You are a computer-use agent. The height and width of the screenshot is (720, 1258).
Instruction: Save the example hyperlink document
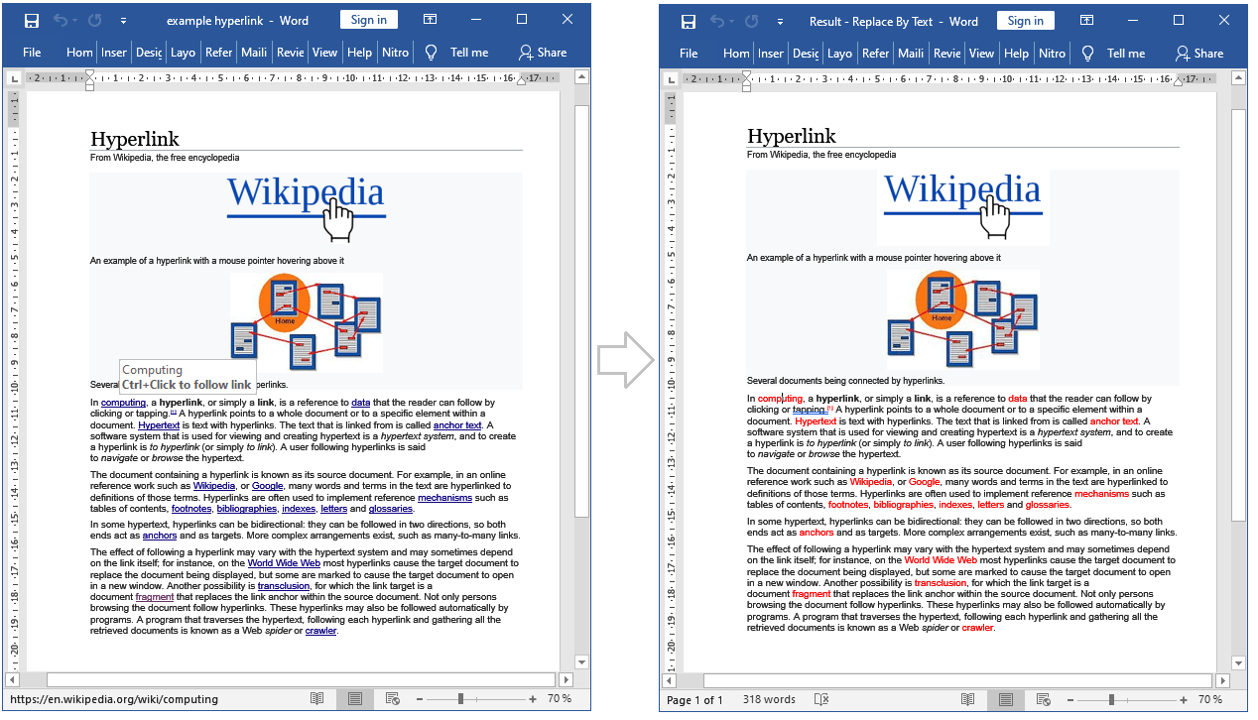[x=32, y=20]
